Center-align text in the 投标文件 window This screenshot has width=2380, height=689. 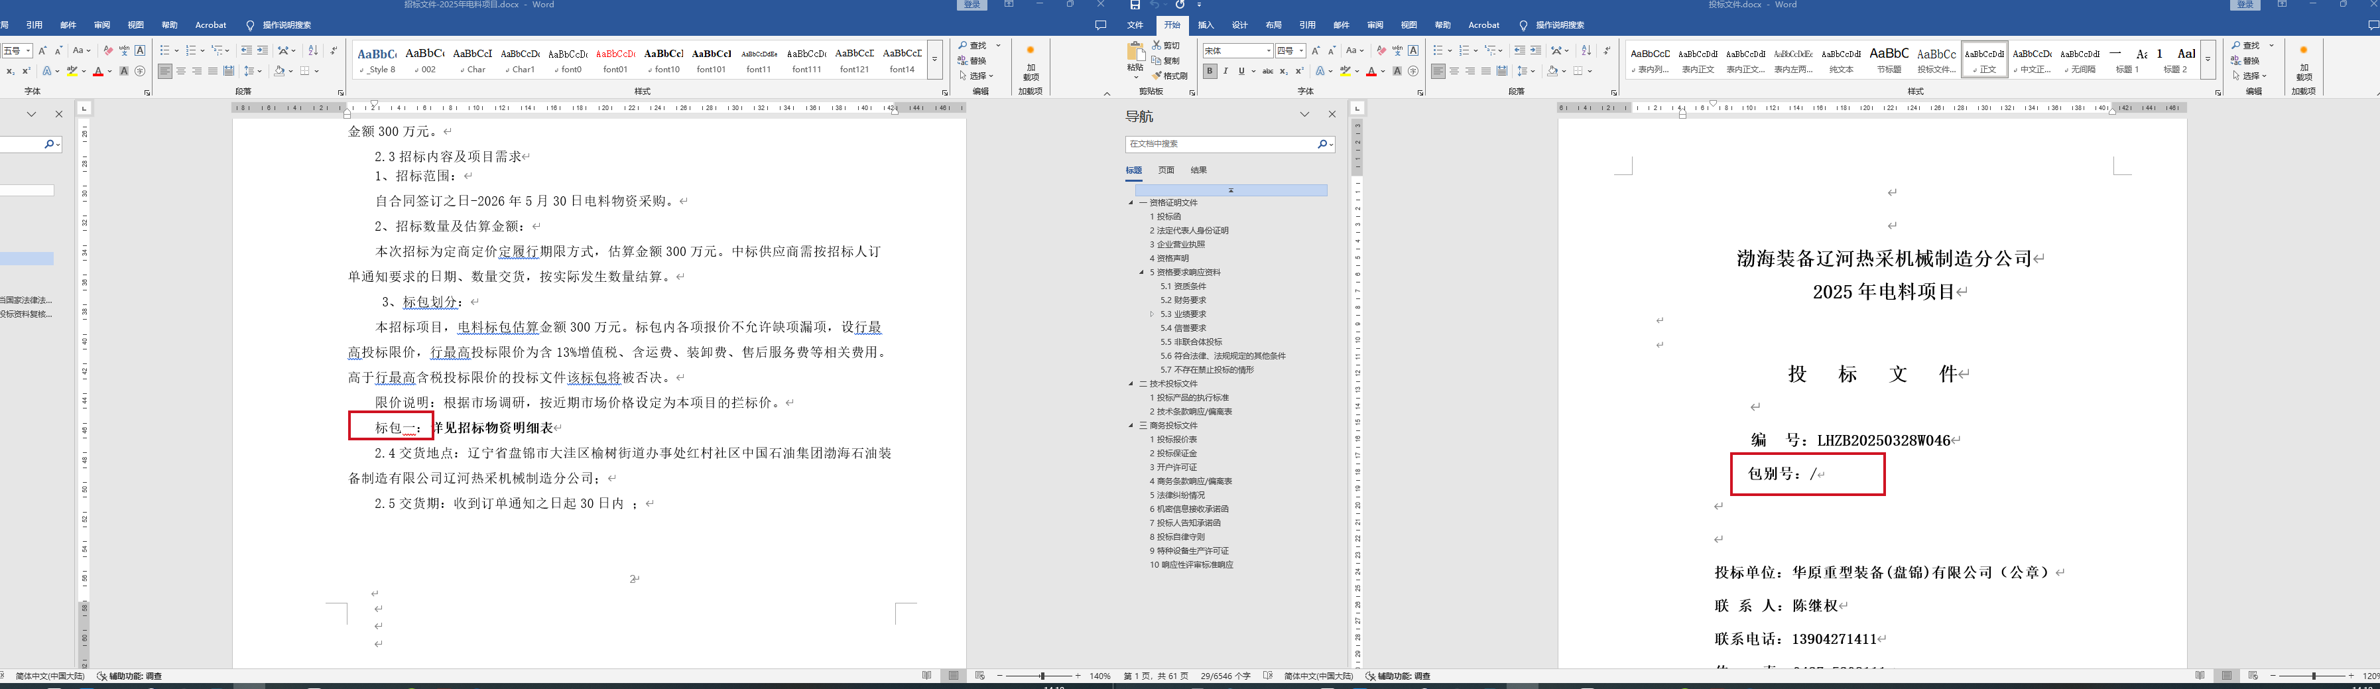click(x=1454, y=71)
